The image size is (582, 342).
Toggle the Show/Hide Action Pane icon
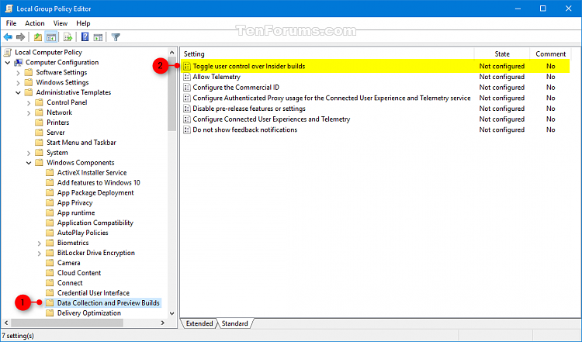[x=98, y=37]
